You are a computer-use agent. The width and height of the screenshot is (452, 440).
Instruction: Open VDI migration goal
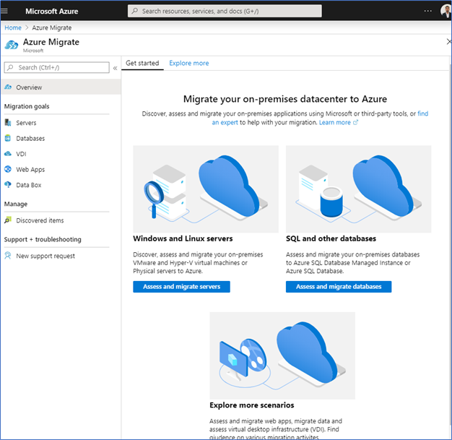tap(21, 154)
